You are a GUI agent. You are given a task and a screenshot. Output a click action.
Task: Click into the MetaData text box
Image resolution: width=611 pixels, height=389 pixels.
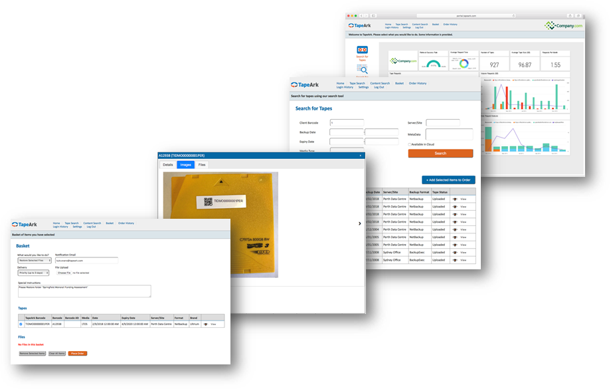(x=450, y=134)
